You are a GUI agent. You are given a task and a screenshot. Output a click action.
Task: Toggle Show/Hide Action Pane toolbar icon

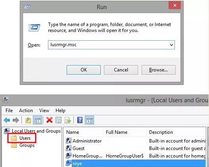tap(90, 120)
